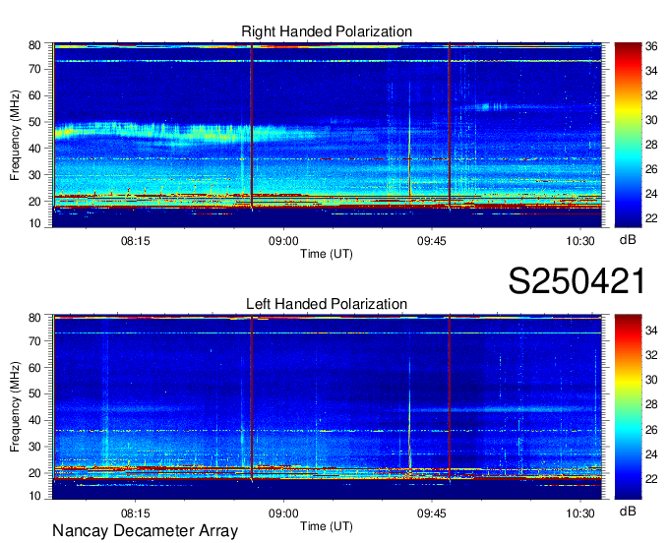The image size is (669, 543).
Task: Click the 10:30 tick label under the bottom plot
Action: 579,513
